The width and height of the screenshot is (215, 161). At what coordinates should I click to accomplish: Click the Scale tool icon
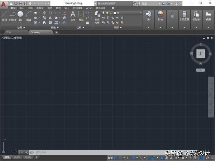point(50,23)
